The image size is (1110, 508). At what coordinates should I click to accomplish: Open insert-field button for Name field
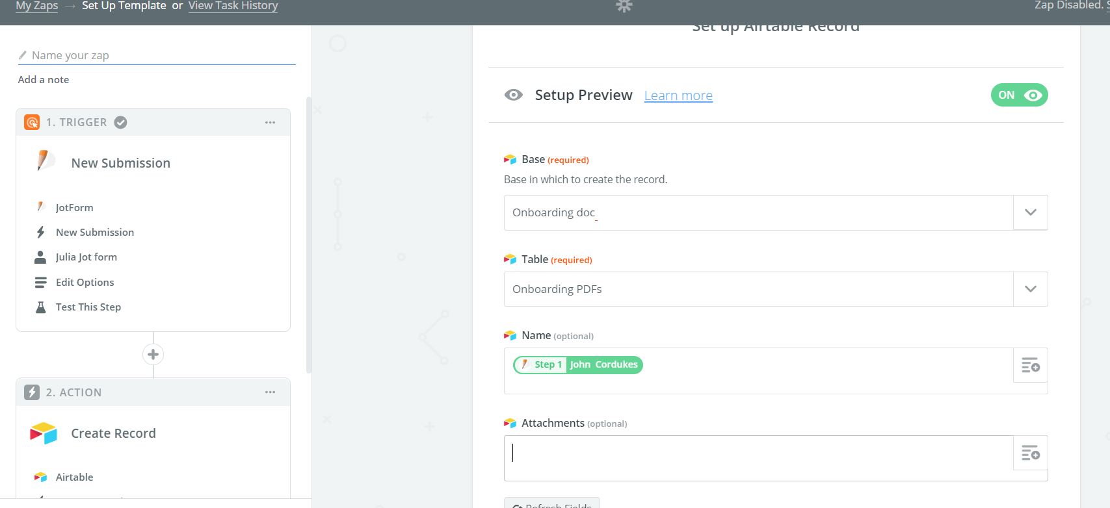pyautogui.click(x=1031, y=365)
